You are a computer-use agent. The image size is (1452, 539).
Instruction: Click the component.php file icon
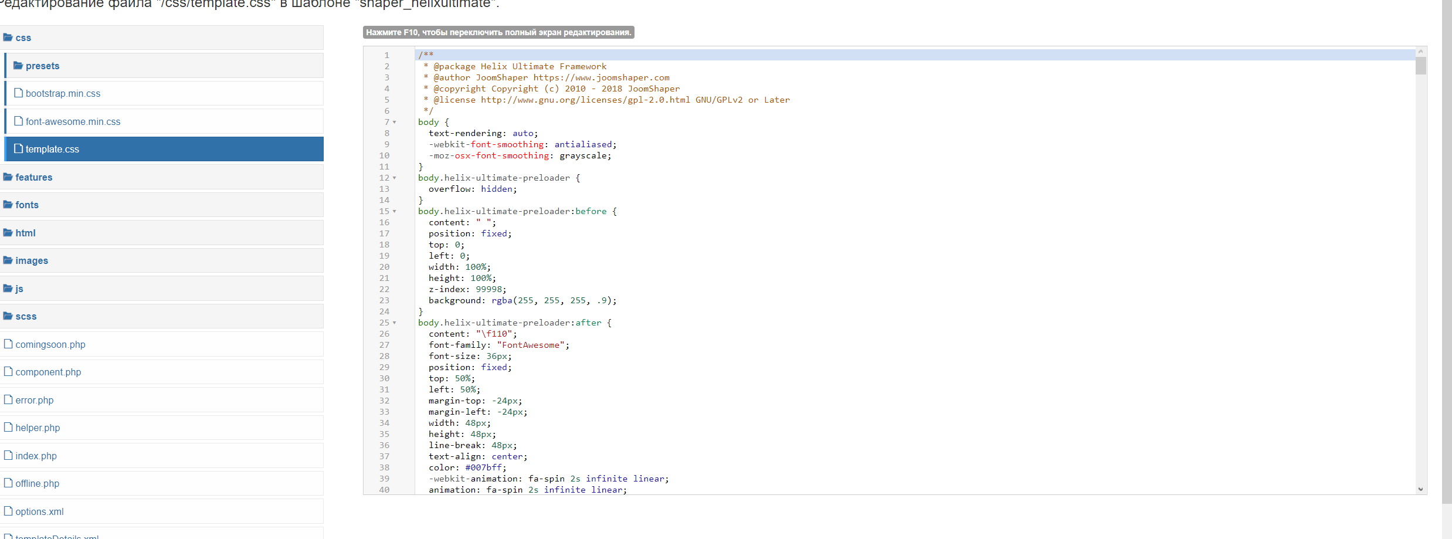8,372
